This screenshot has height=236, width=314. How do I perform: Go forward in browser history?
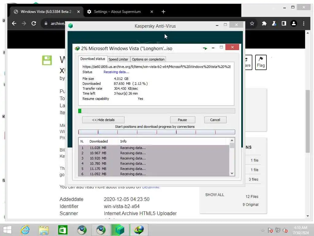(x=24, y=23)
